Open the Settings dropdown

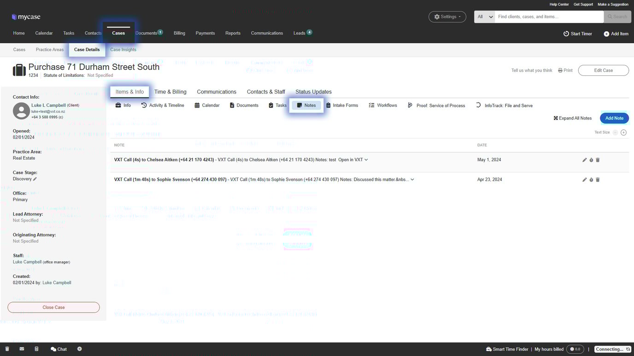click(447, 17)
